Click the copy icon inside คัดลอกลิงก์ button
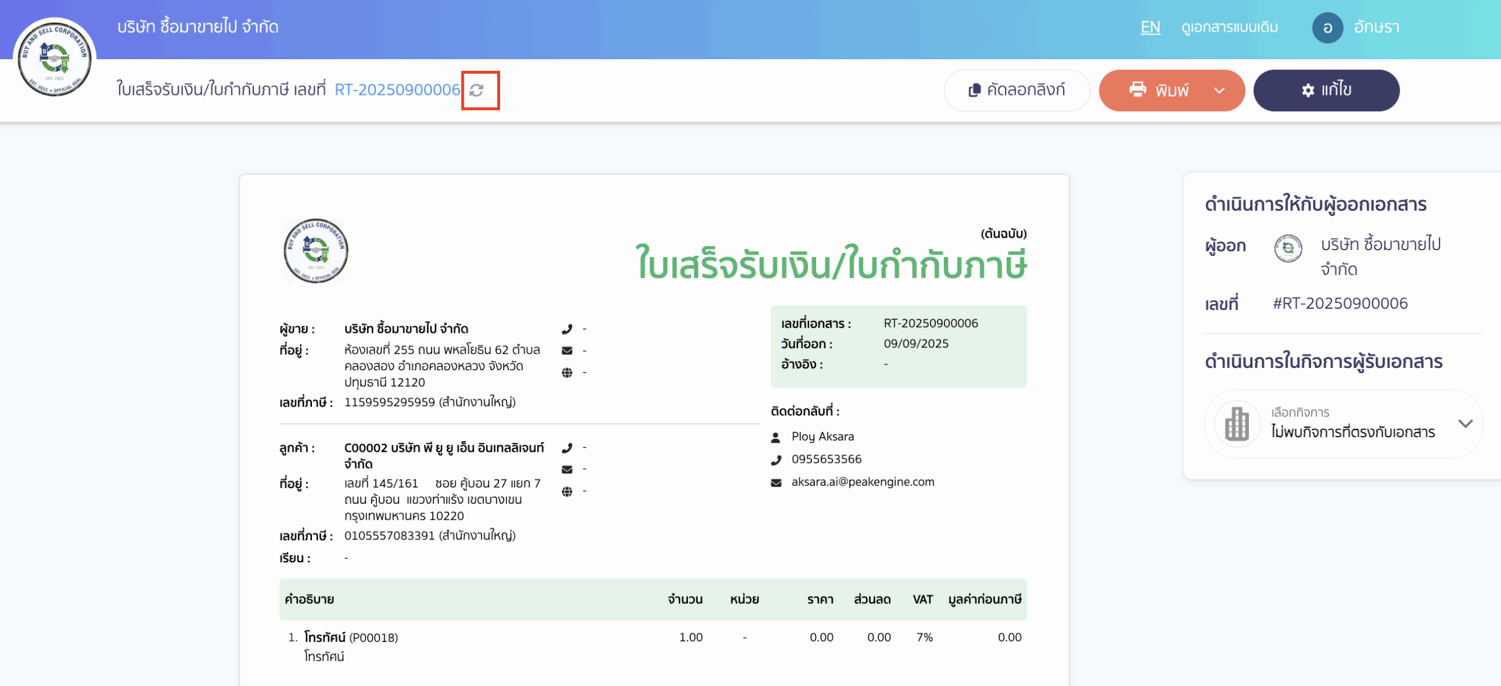The image size is (1501, 686). [x=974, y=90]
